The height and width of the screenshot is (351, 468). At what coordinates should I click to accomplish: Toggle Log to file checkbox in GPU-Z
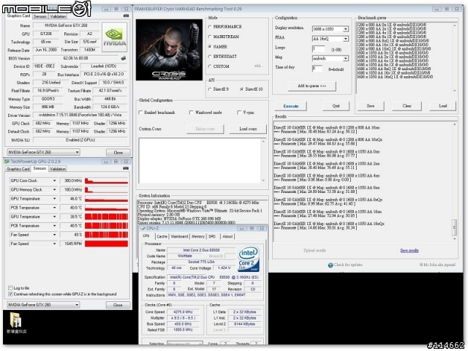click(x=10, y=288)
